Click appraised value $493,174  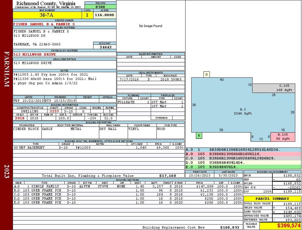(x=292, y=216)
